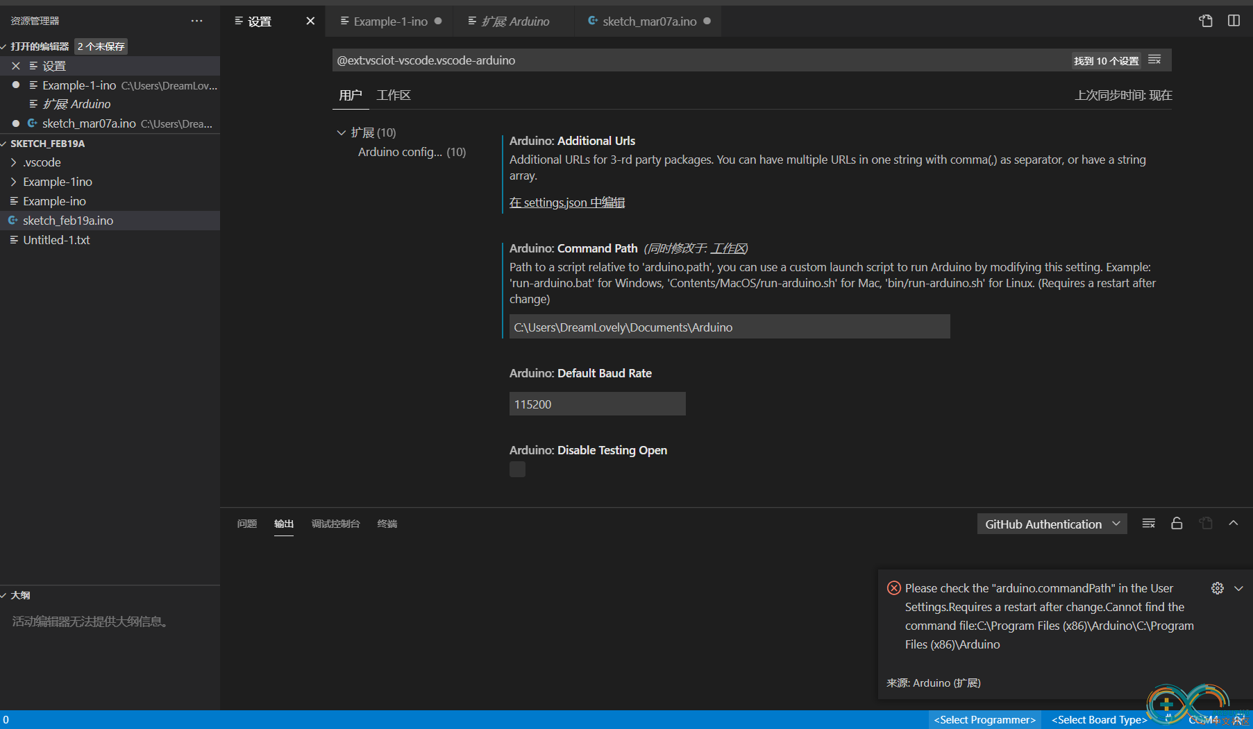The image size is (1253, 729).
Task: Open Untitled-1.txt in explorer
Action: coord(110,240)
